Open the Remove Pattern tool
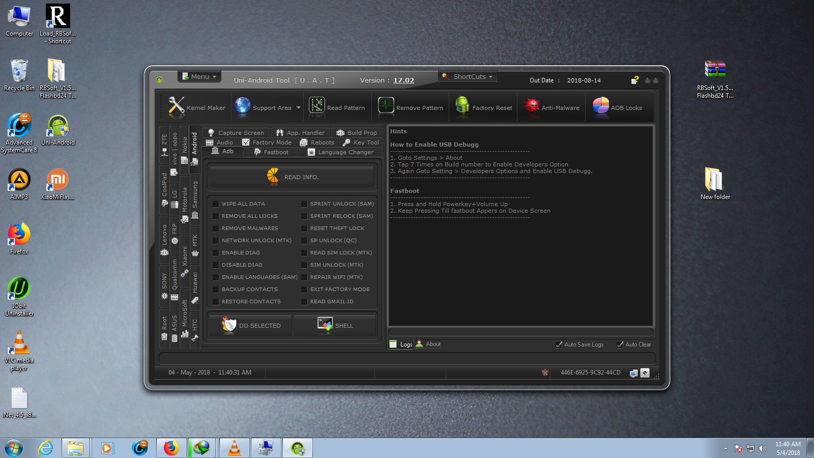This screenshot has width=814, height=458. pyautogui.click(x=411, y=107)
